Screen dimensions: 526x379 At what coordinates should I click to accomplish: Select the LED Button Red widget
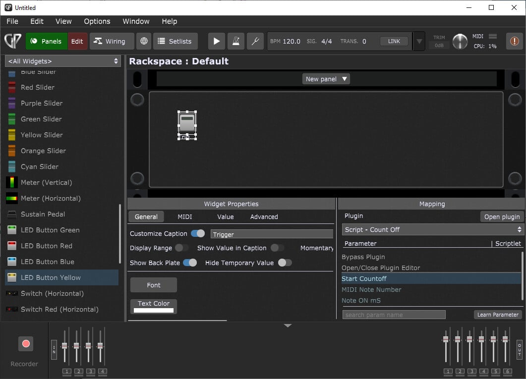point(46,246)
